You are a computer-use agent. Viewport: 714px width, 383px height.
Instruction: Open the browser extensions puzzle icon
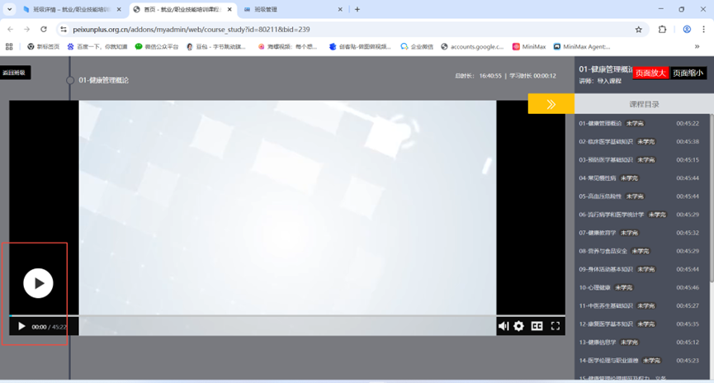pyautogui.click(x=662, y=29)
